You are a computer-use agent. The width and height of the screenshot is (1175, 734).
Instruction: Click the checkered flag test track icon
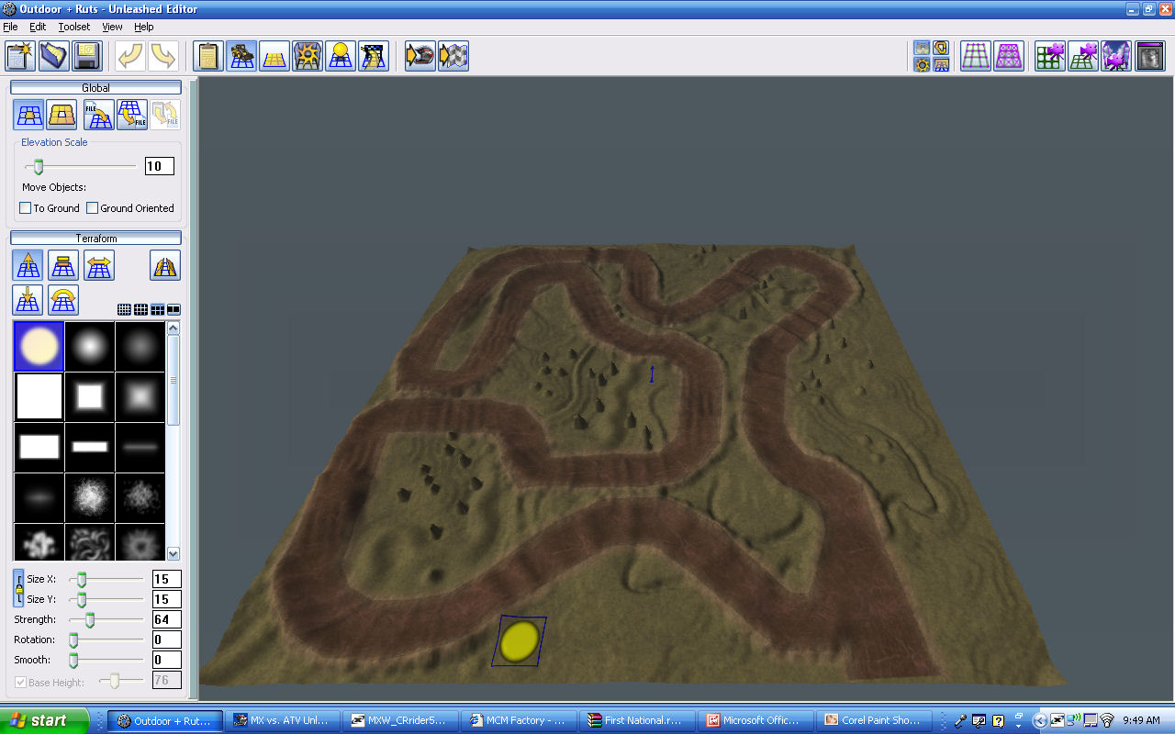453,56
